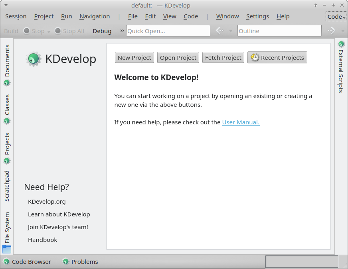Image resolution: width=348 pixels, height=269 pixels.
Task: Open the Stop button dropdown arrow
Action: click(49, 32)
